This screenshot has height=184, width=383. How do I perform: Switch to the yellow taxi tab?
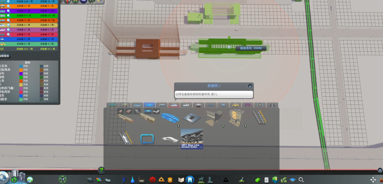[235, 105]
